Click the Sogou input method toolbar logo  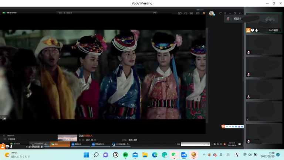(223, 126)
